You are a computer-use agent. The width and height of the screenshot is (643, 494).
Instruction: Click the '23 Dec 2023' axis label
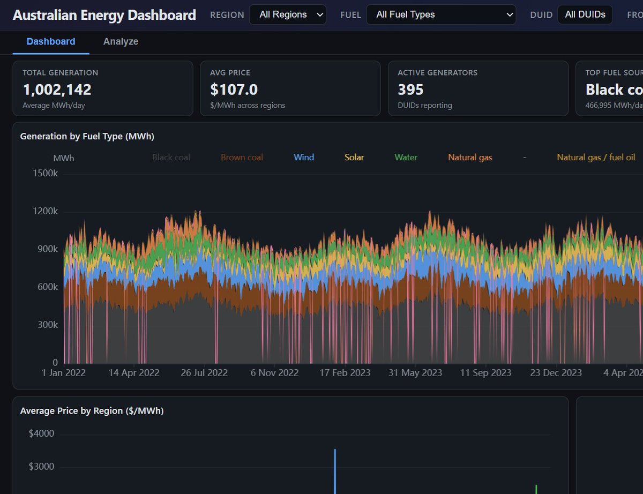tap(556, 372)
